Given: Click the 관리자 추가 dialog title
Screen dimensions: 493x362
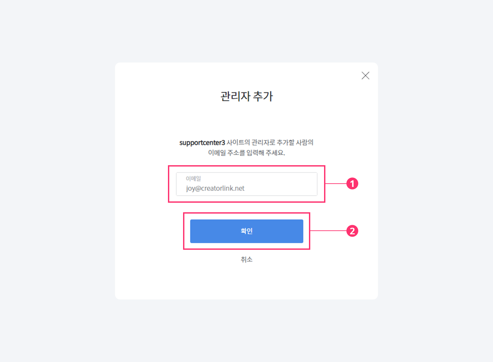Looking at the screenshot, I should click(x=246, y=96).
